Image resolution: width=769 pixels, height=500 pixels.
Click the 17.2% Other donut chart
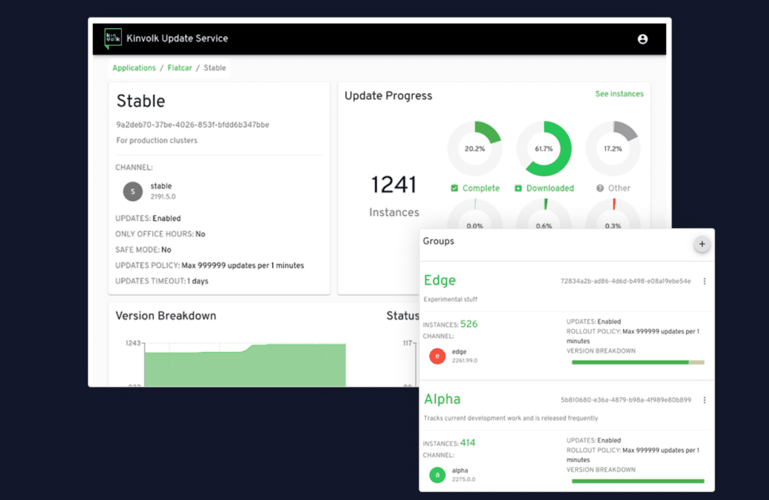coord(613,148)
